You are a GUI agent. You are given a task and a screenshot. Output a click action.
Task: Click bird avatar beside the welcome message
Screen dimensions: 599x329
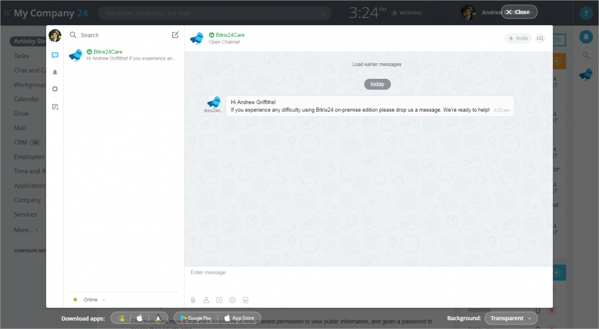tap(214, 102)
